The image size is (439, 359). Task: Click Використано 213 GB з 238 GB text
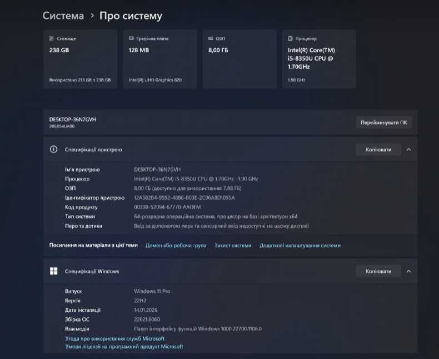click(80, 80)
